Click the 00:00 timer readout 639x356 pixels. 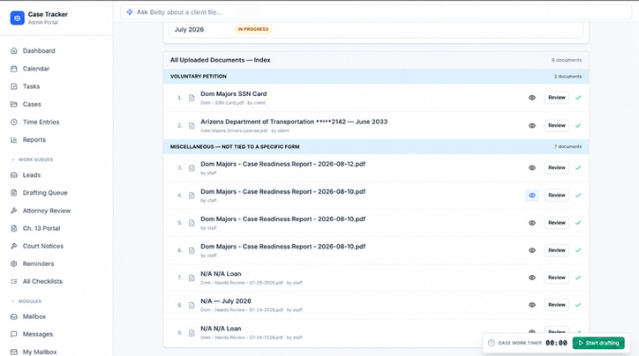click(556, 343)
